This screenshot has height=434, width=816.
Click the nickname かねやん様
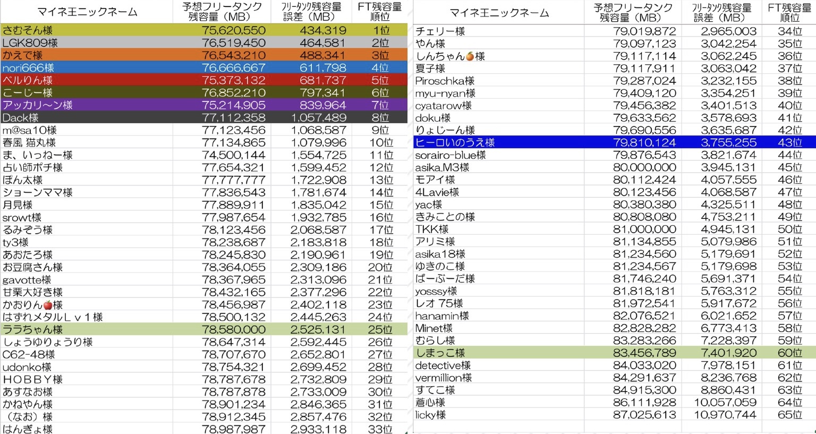tap(28, 404)
